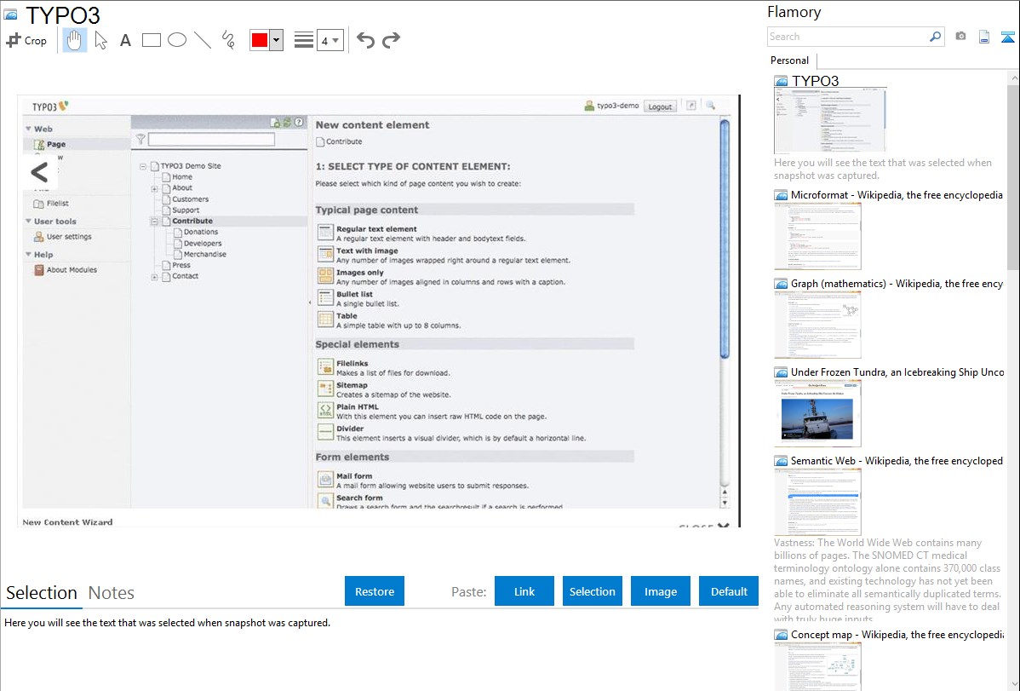Open the TYPO3 snapshot thumbnail
Screen dimensions: 1020x691
click(830, 120)
